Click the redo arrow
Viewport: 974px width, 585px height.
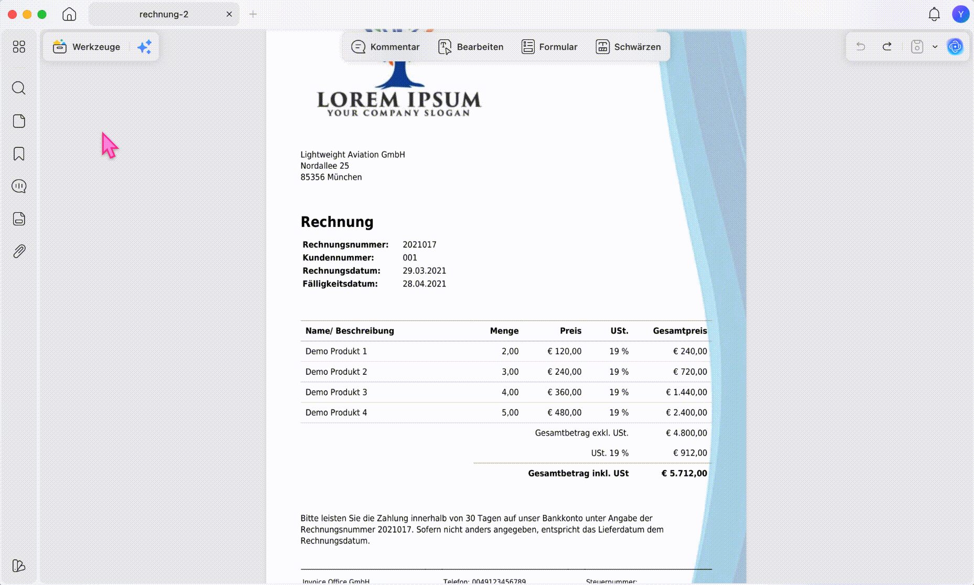(x=887, y=47)
